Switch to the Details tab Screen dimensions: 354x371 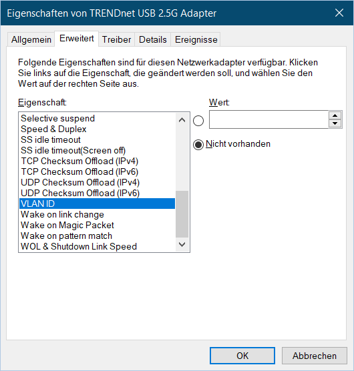coord(153,39)
